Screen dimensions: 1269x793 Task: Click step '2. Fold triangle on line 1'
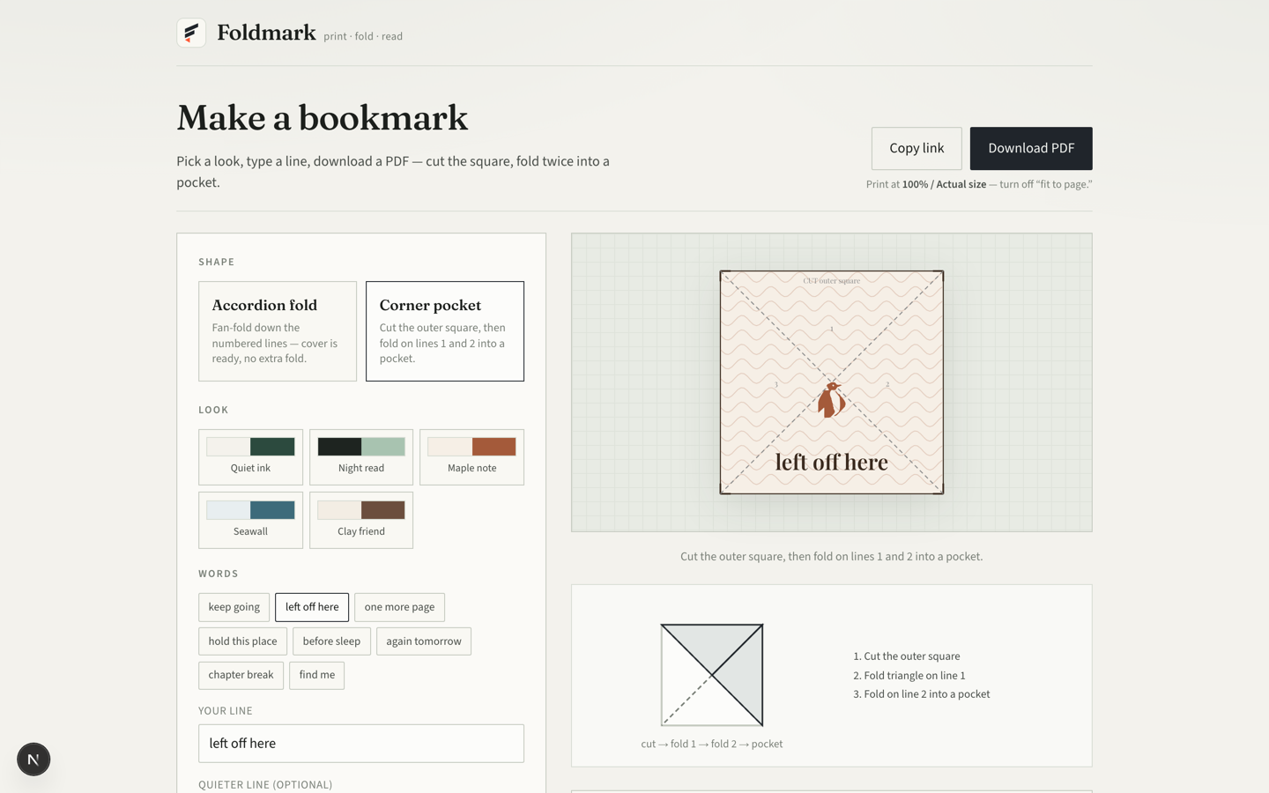pos(909,676)
